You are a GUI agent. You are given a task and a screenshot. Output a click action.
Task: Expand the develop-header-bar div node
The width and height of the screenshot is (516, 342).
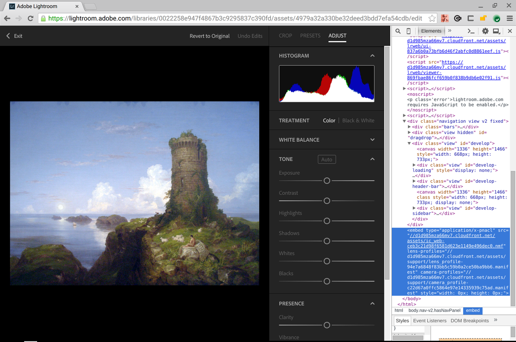coord(414,181)
